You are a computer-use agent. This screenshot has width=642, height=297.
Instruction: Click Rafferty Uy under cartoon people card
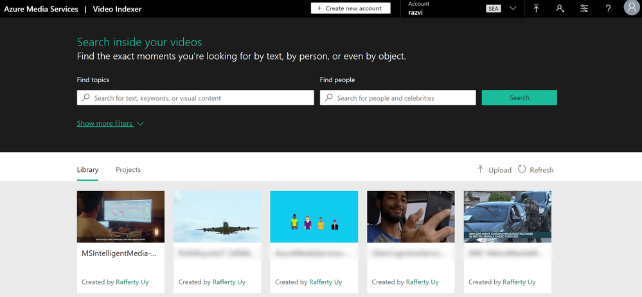pos(326,282)
